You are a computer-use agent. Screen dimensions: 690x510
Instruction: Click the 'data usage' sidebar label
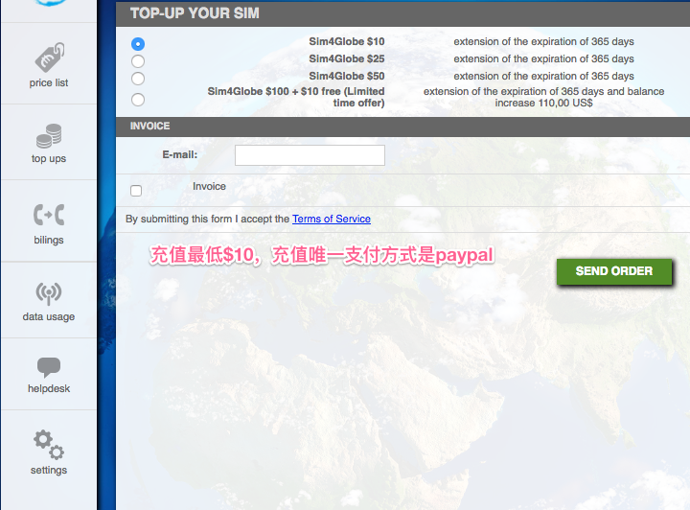(49, 316)
